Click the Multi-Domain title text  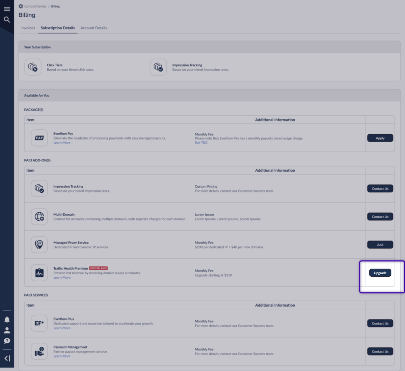pos(64,215)
